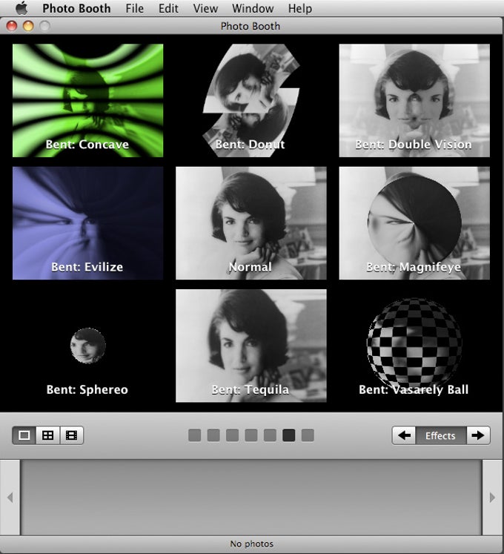
Task: Open the Apple menu
Action: (x=21, y=7)
